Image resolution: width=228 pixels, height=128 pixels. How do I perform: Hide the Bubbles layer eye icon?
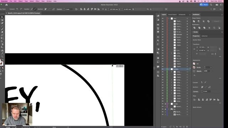click(x=162, y=69)
